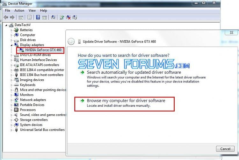Expand the Portable Devices node arrow
The image size is (239, 160).
click(11, 105)
